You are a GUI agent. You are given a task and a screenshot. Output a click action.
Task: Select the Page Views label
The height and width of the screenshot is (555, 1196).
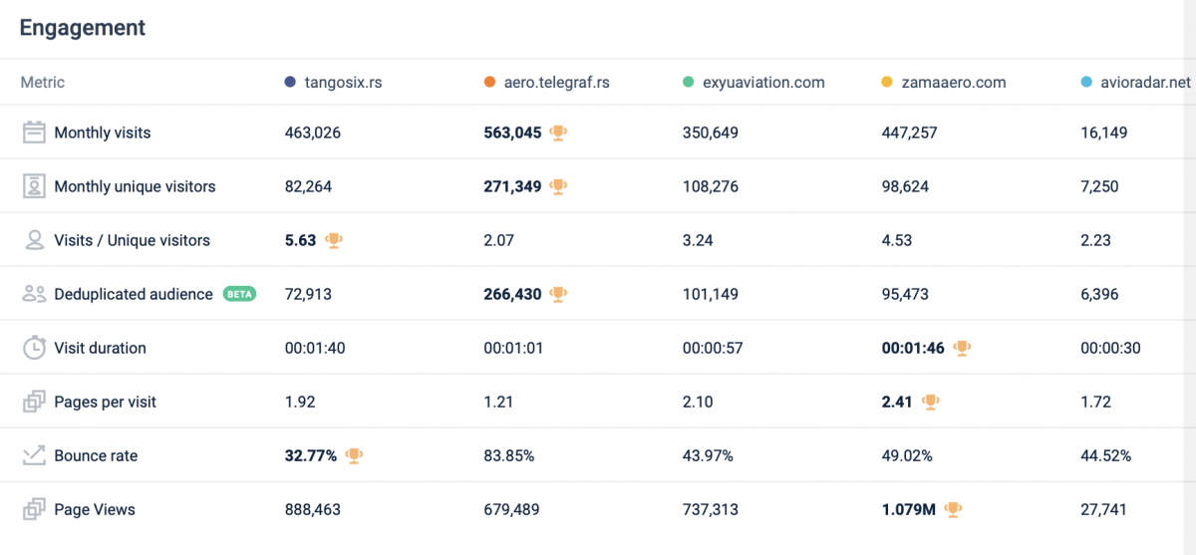pyautogui.click(x=95, y=509)
